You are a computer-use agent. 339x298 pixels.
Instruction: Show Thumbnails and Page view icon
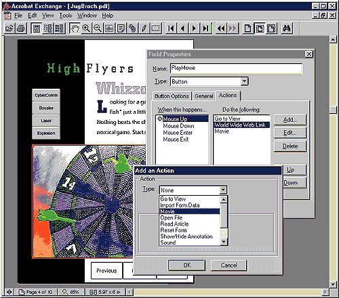60,28
